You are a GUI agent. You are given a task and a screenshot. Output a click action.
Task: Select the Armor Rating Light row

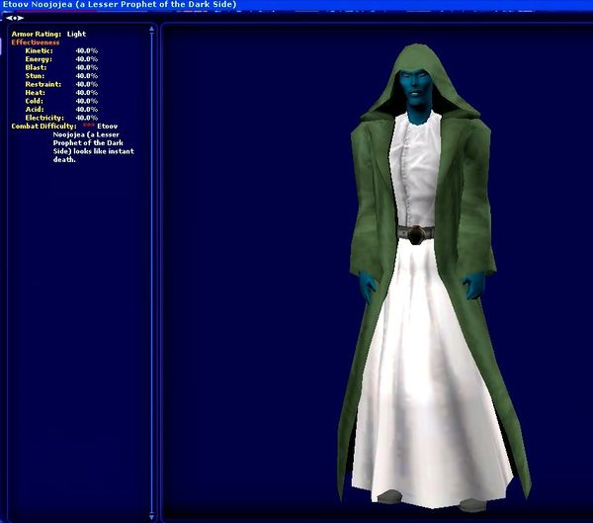coord(48,34)
